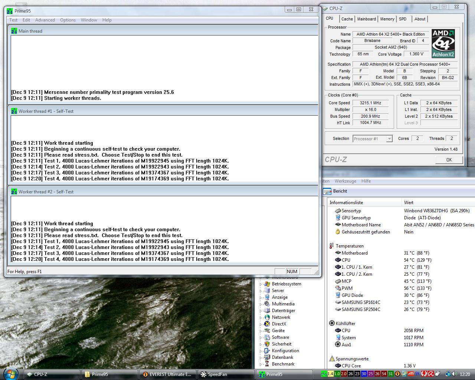The width and height of the screenshot is (475, 380).
Task: Click the Informationsliste column header
Action: [365, 203]
